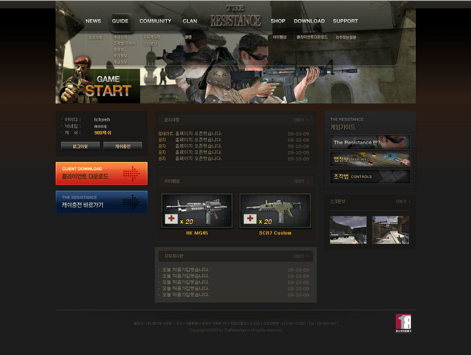
Task: Click the 스크린샷 panel heading
Action: coord(338,201)
